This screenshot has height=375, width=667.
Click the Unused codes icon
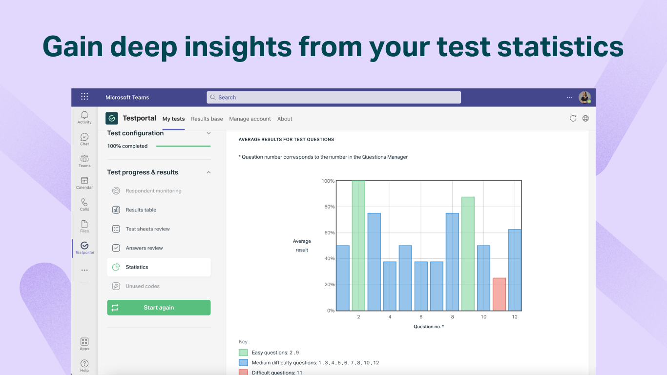pos(116,286)
